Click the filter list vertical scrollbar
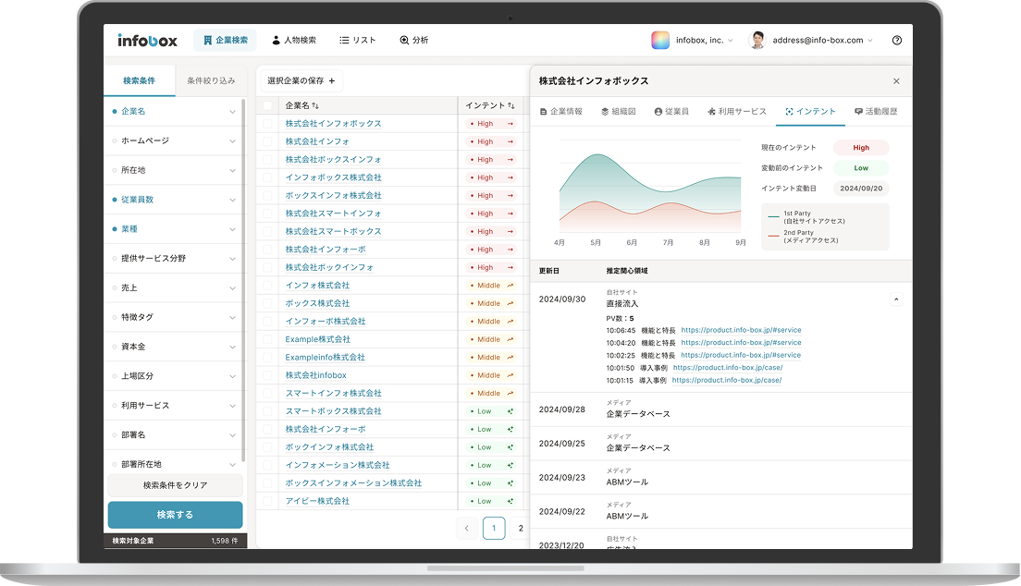 (x=244, y=277)
